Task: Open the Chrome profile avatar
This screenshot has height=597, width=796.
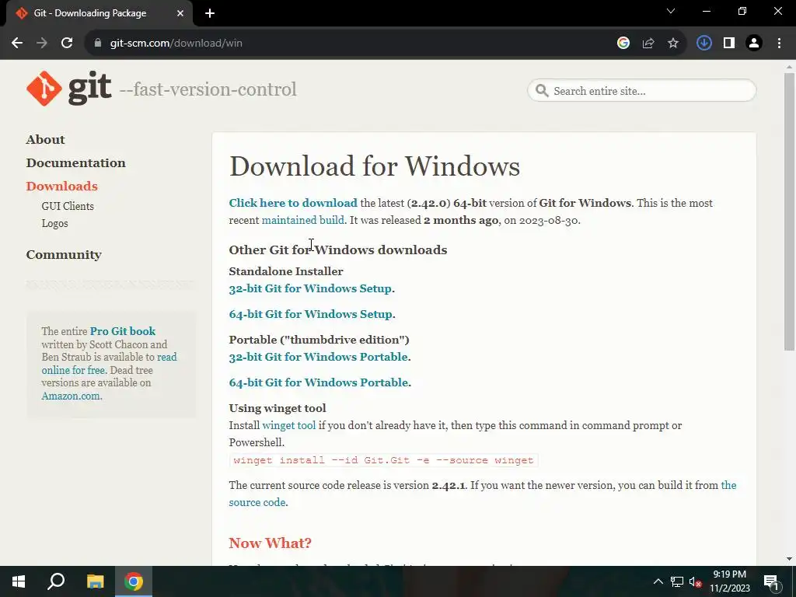Action: click(754, 44)
